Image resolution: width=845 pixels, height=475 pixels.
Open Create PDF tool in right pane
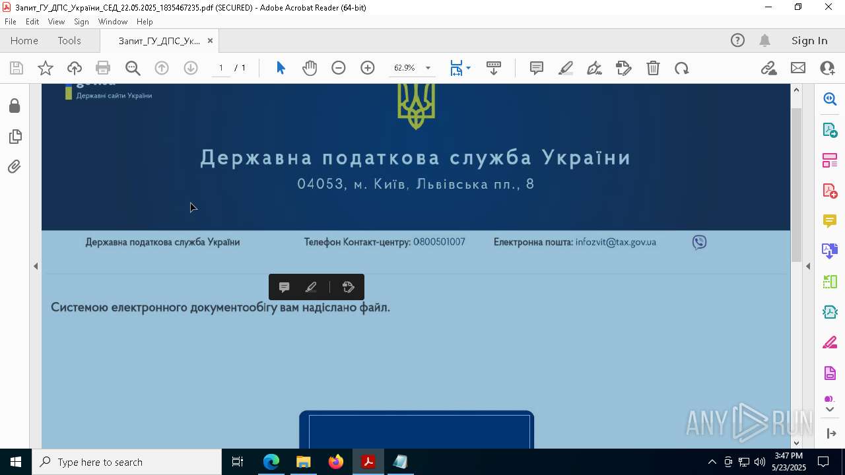click(830, 191)
